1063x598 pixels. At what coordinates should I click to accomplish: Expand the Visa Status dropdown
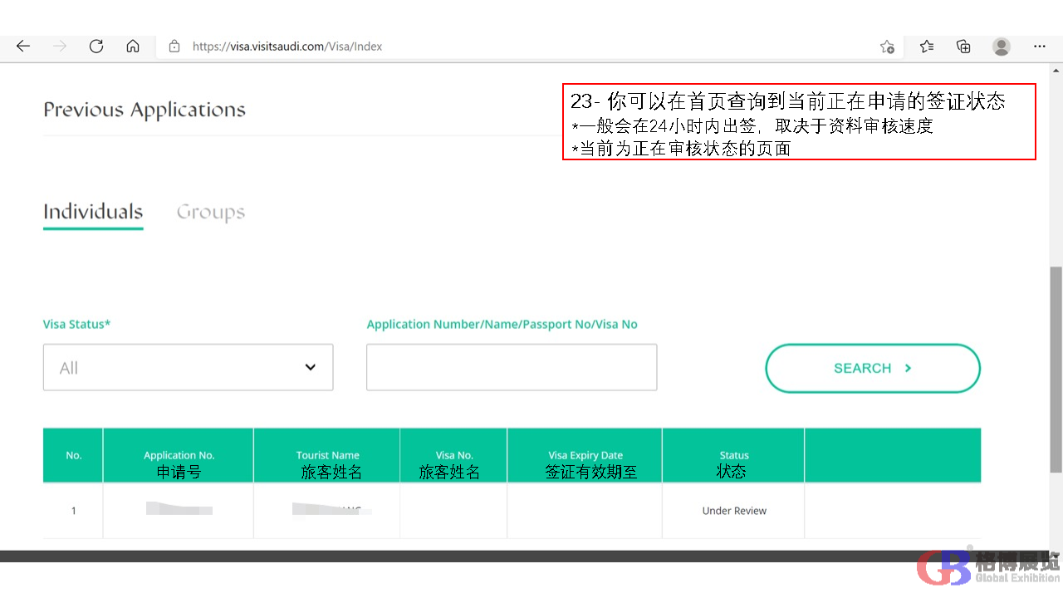coord(188,367)
